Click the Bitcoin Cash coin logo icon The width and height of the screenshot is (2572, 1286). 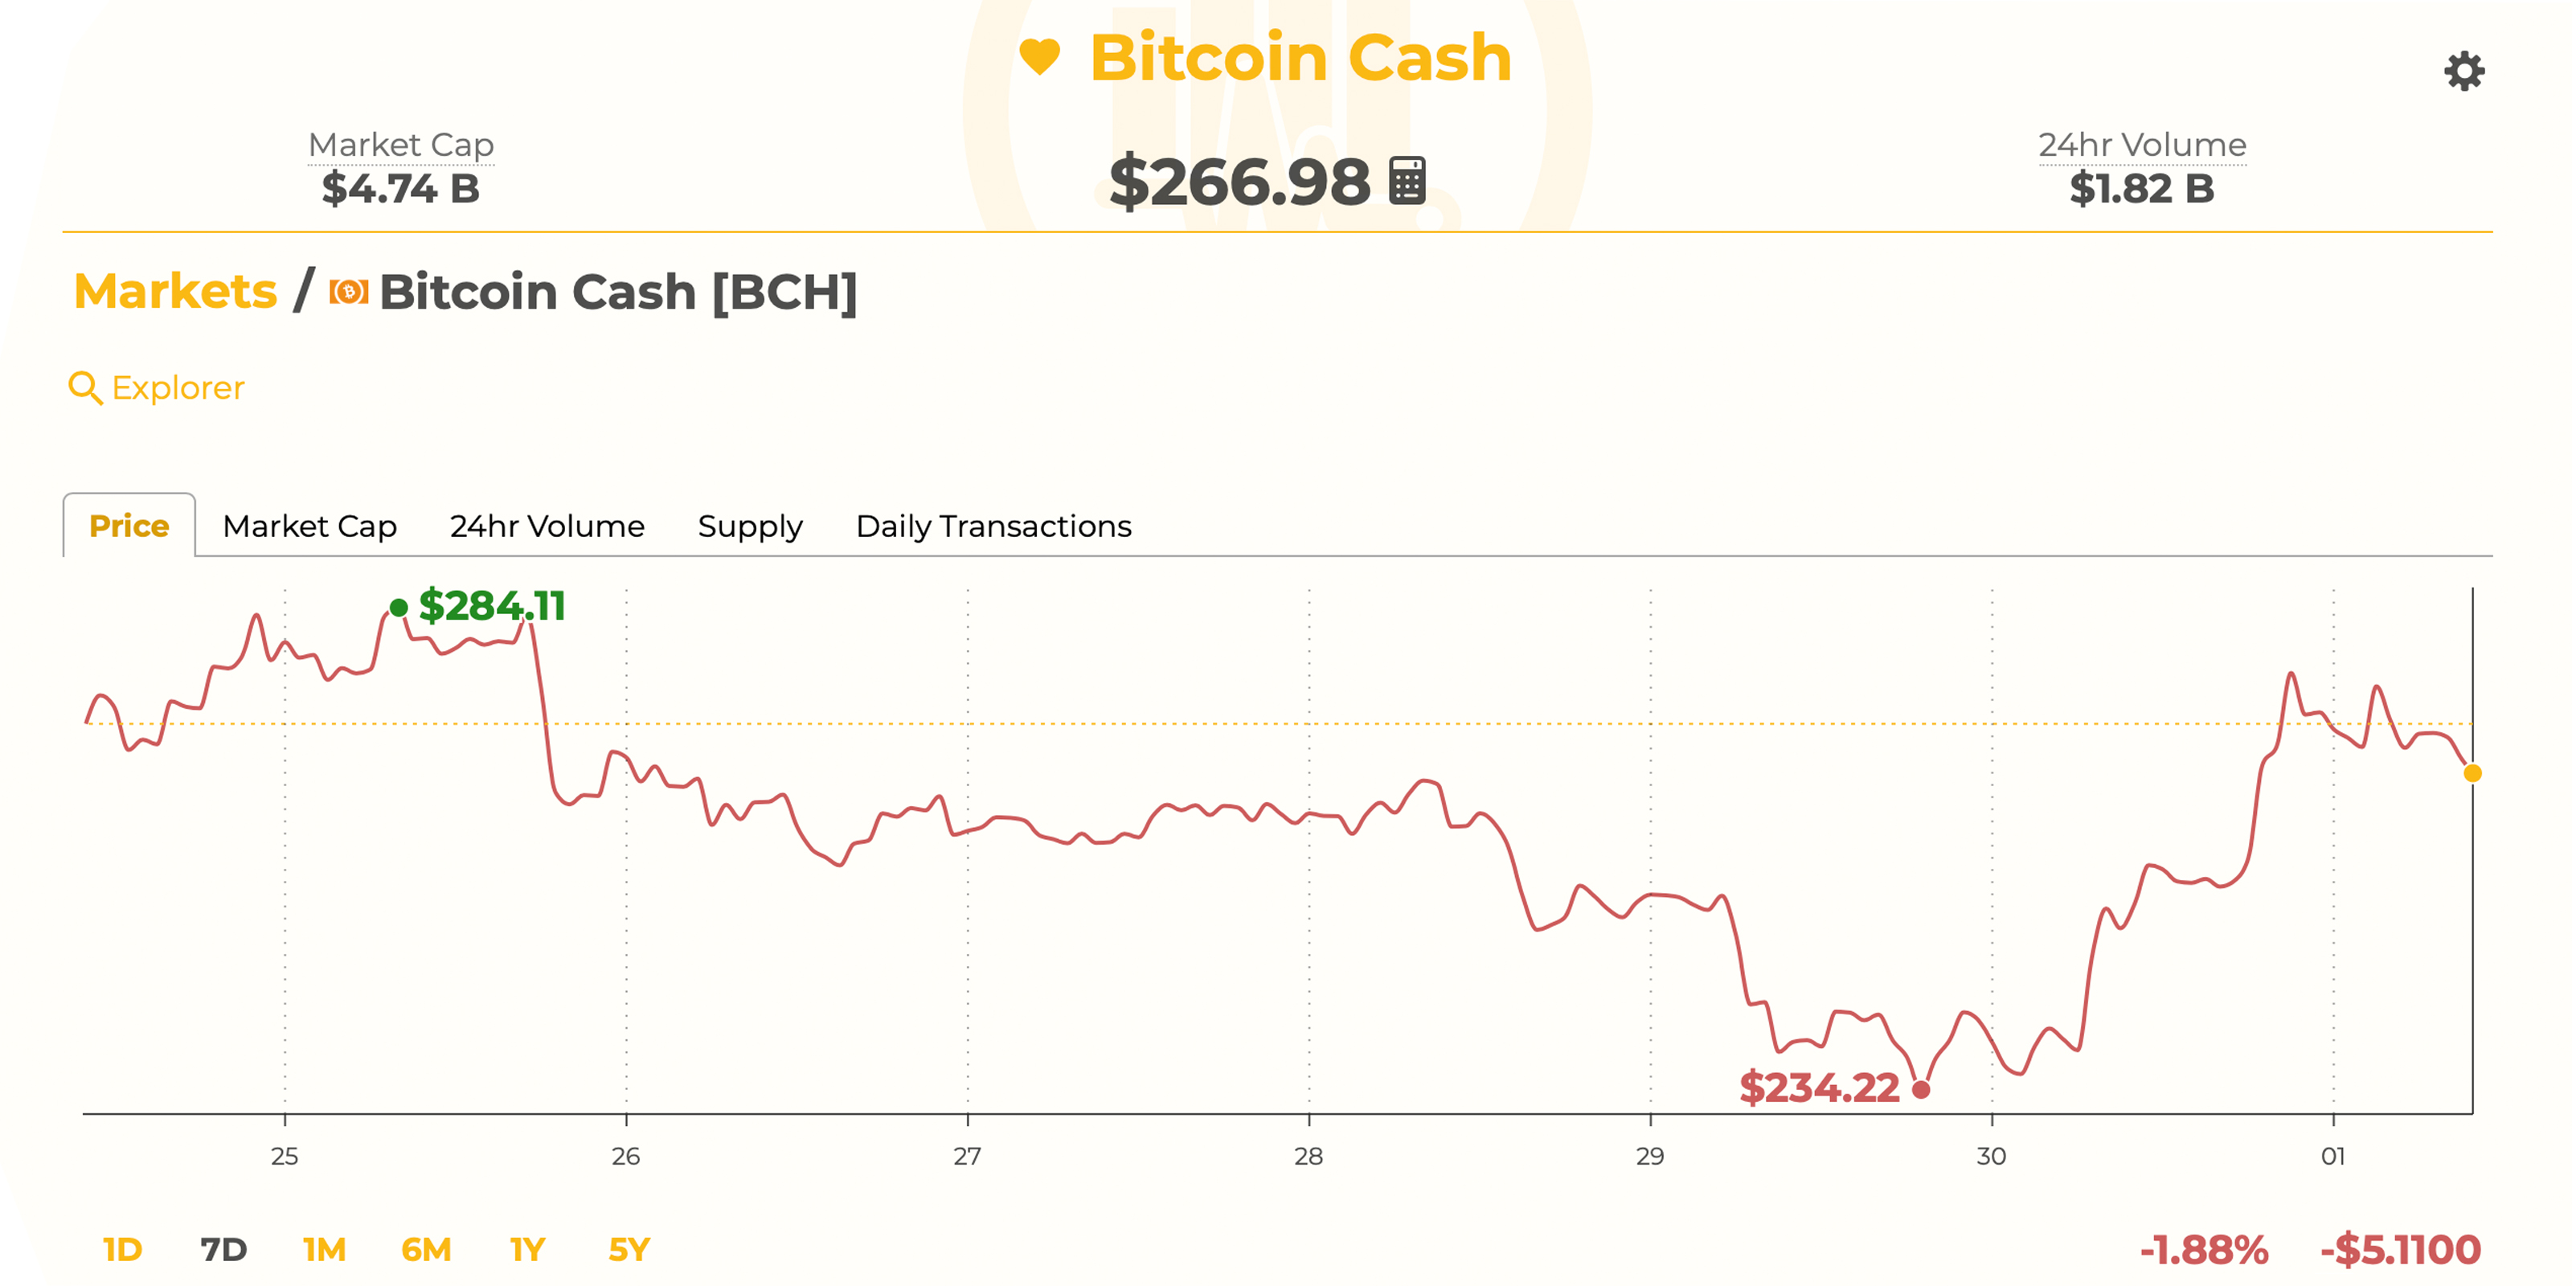point(349,292)
